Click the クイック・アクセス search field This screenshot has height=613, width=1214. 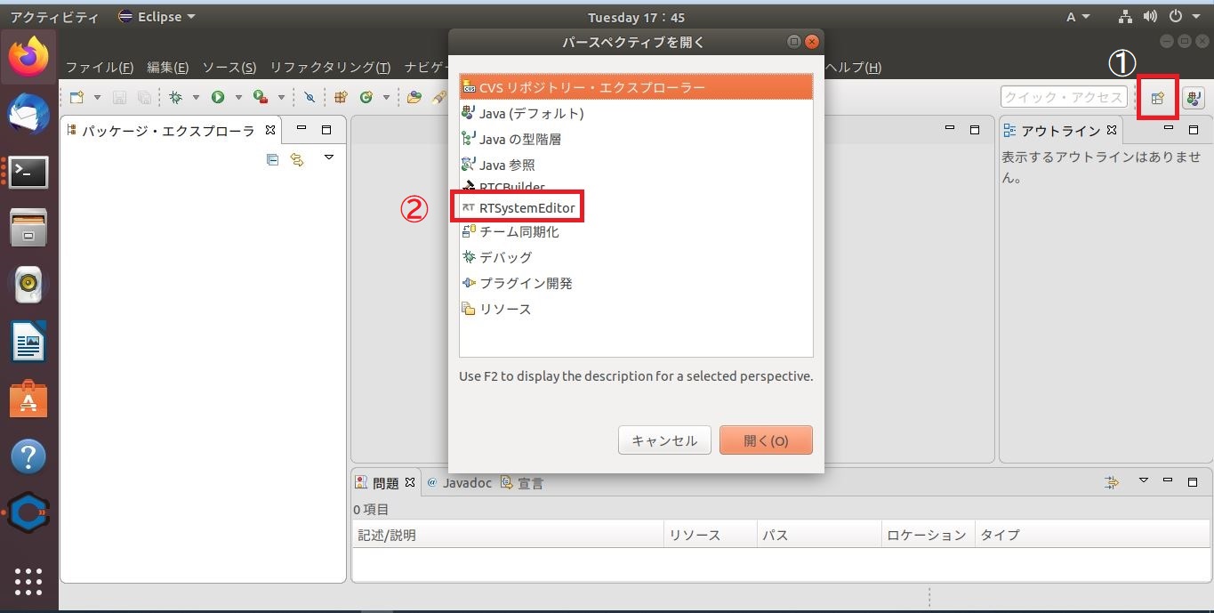(x=1064, y=97)
